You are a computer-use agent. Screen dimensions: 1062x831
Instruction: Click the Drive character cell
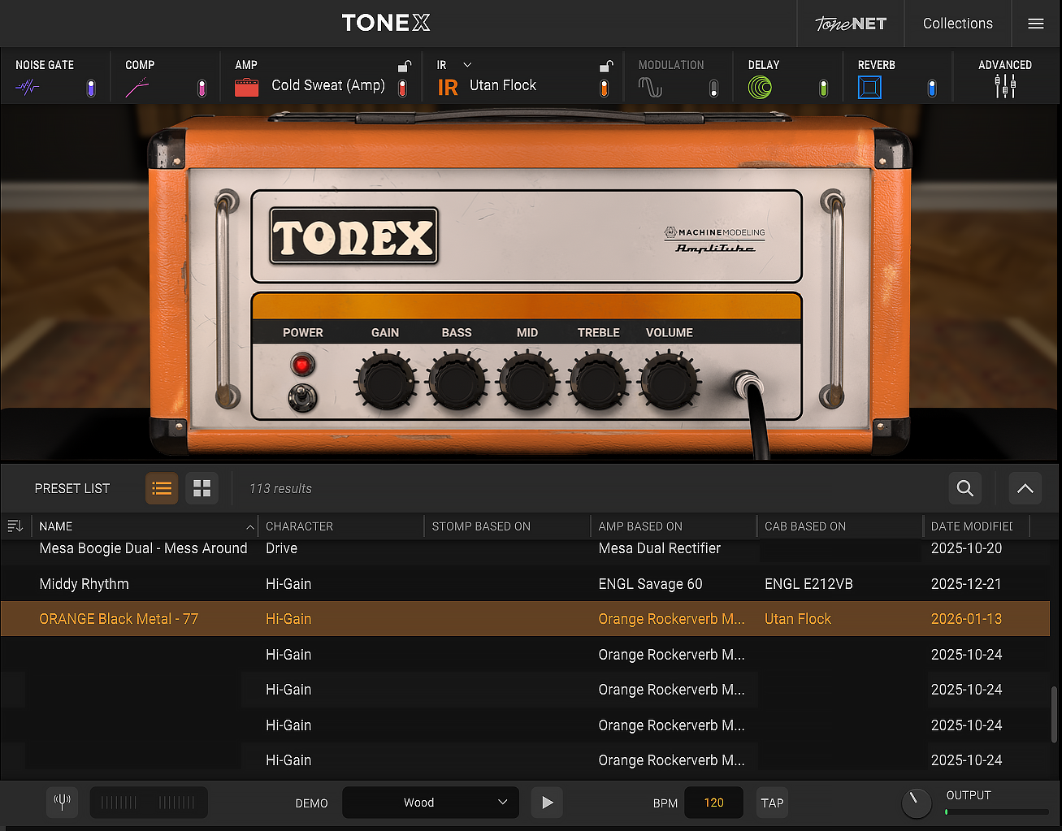(281, 548)
